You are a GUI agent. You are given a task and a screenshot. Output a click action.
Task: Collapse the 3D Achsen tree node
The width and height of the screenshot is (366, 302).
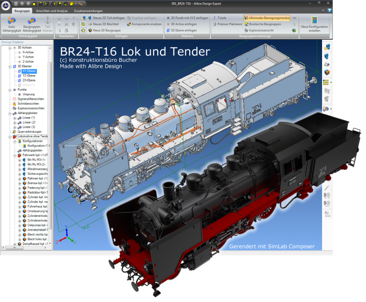coord(10,48)
